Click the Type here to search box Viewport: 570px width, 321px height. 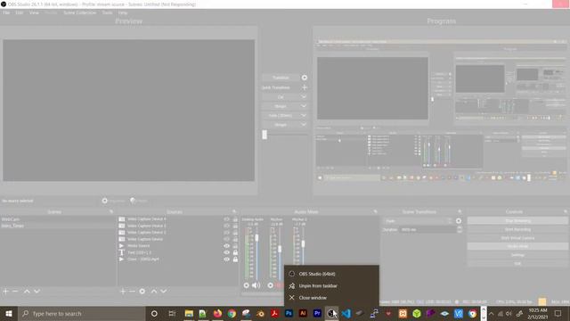click(x=81, y=313)
